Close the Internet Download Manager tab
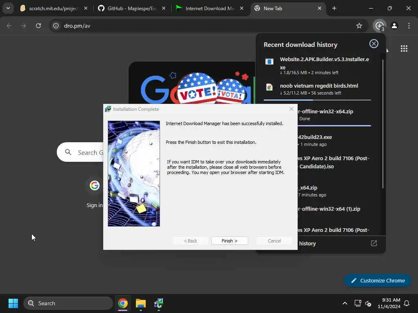Image resolution: width=418 pixels, height=313 pixels. (x=242, y=8)
